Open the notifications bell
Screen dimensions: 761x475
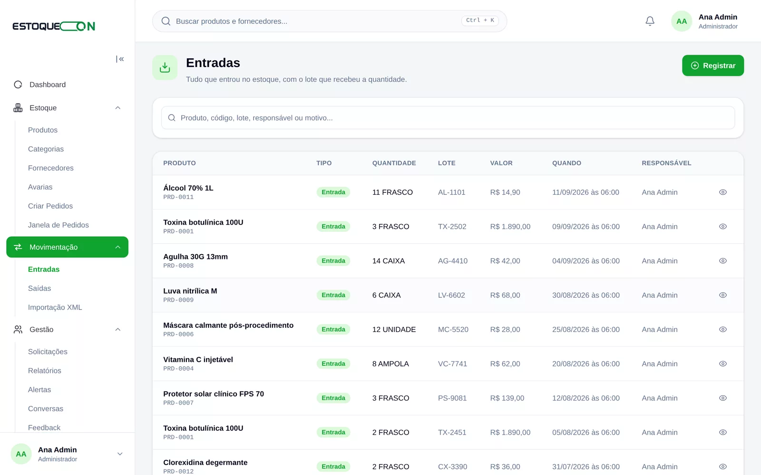(x=650, y=21)
